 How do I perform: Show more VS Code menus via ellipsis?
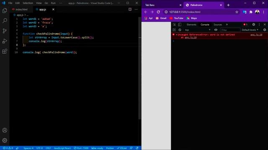pos(60,3)
